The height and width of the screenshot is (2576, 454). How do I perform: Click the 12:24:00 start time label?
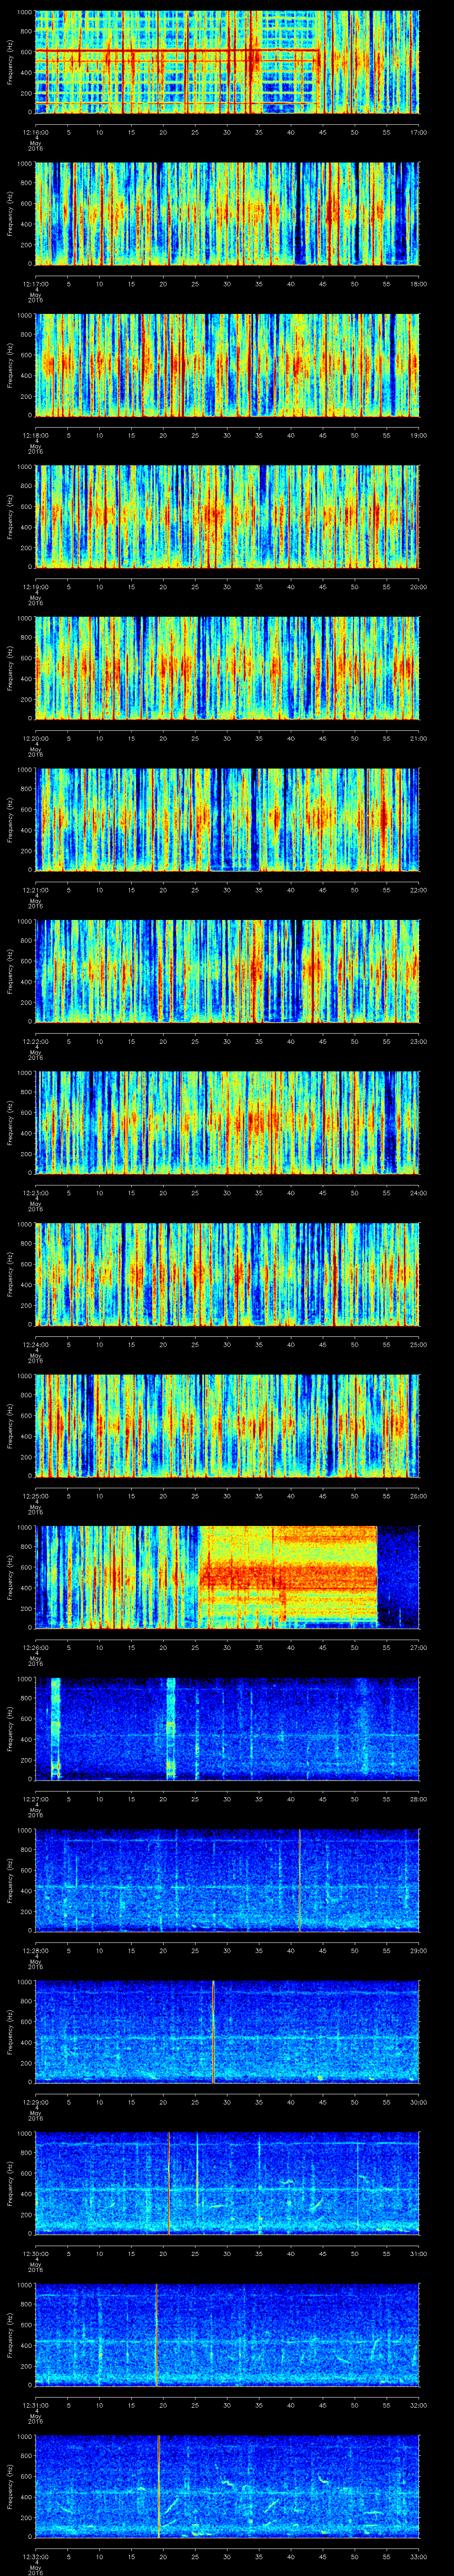tap(36, 1344)
